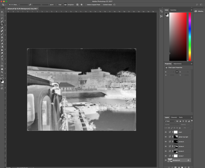Select the Dodge tool
This screenshot has width=205, height=168.
click(x=2, y=53)
